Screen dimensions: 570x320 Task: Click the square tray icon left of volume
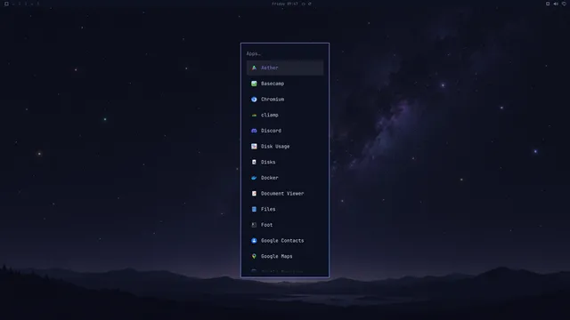[x=548, y=4]
